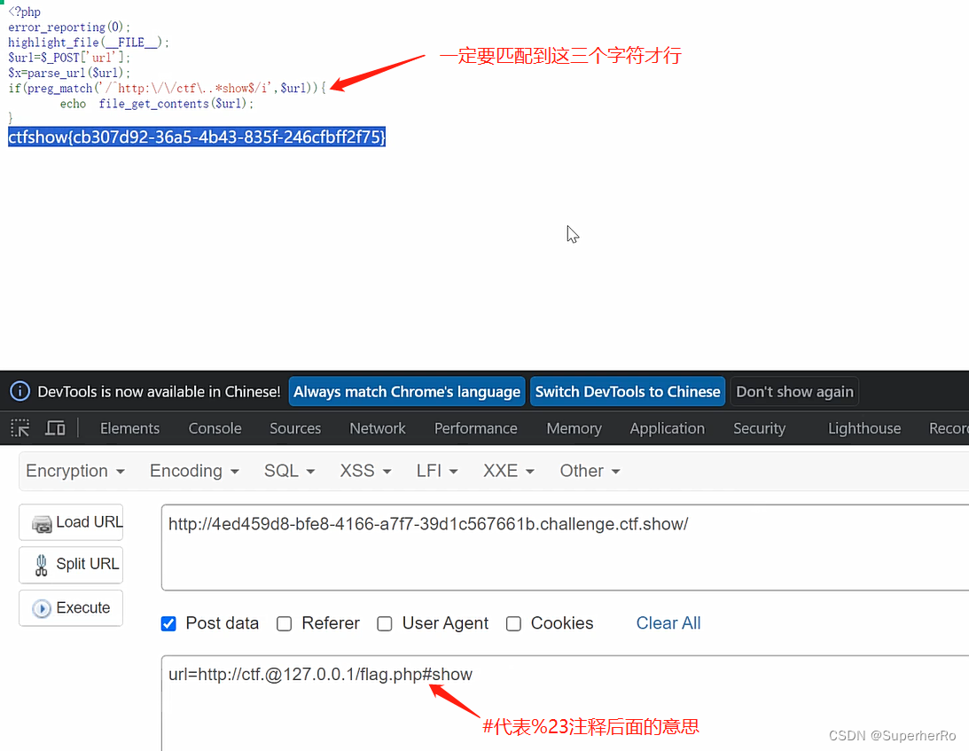The image size is (969, 751).
Task: Open the Encryption dropdown menu
Action: coord(75,471)
